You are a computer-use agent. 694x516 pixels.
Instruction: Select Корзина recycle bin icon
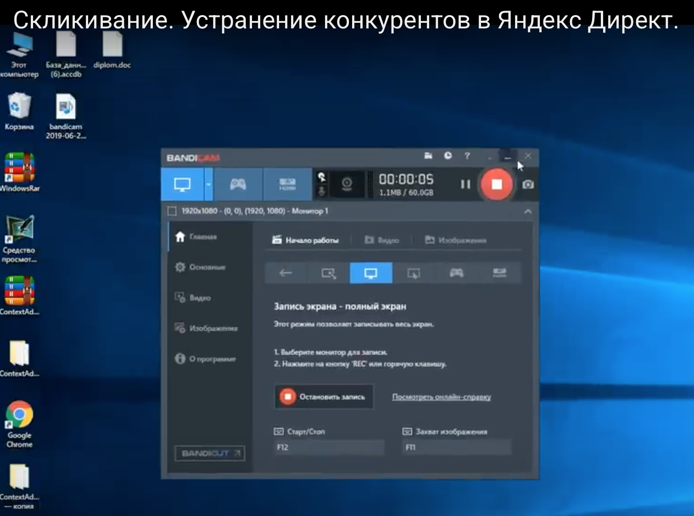pos(19,111)
